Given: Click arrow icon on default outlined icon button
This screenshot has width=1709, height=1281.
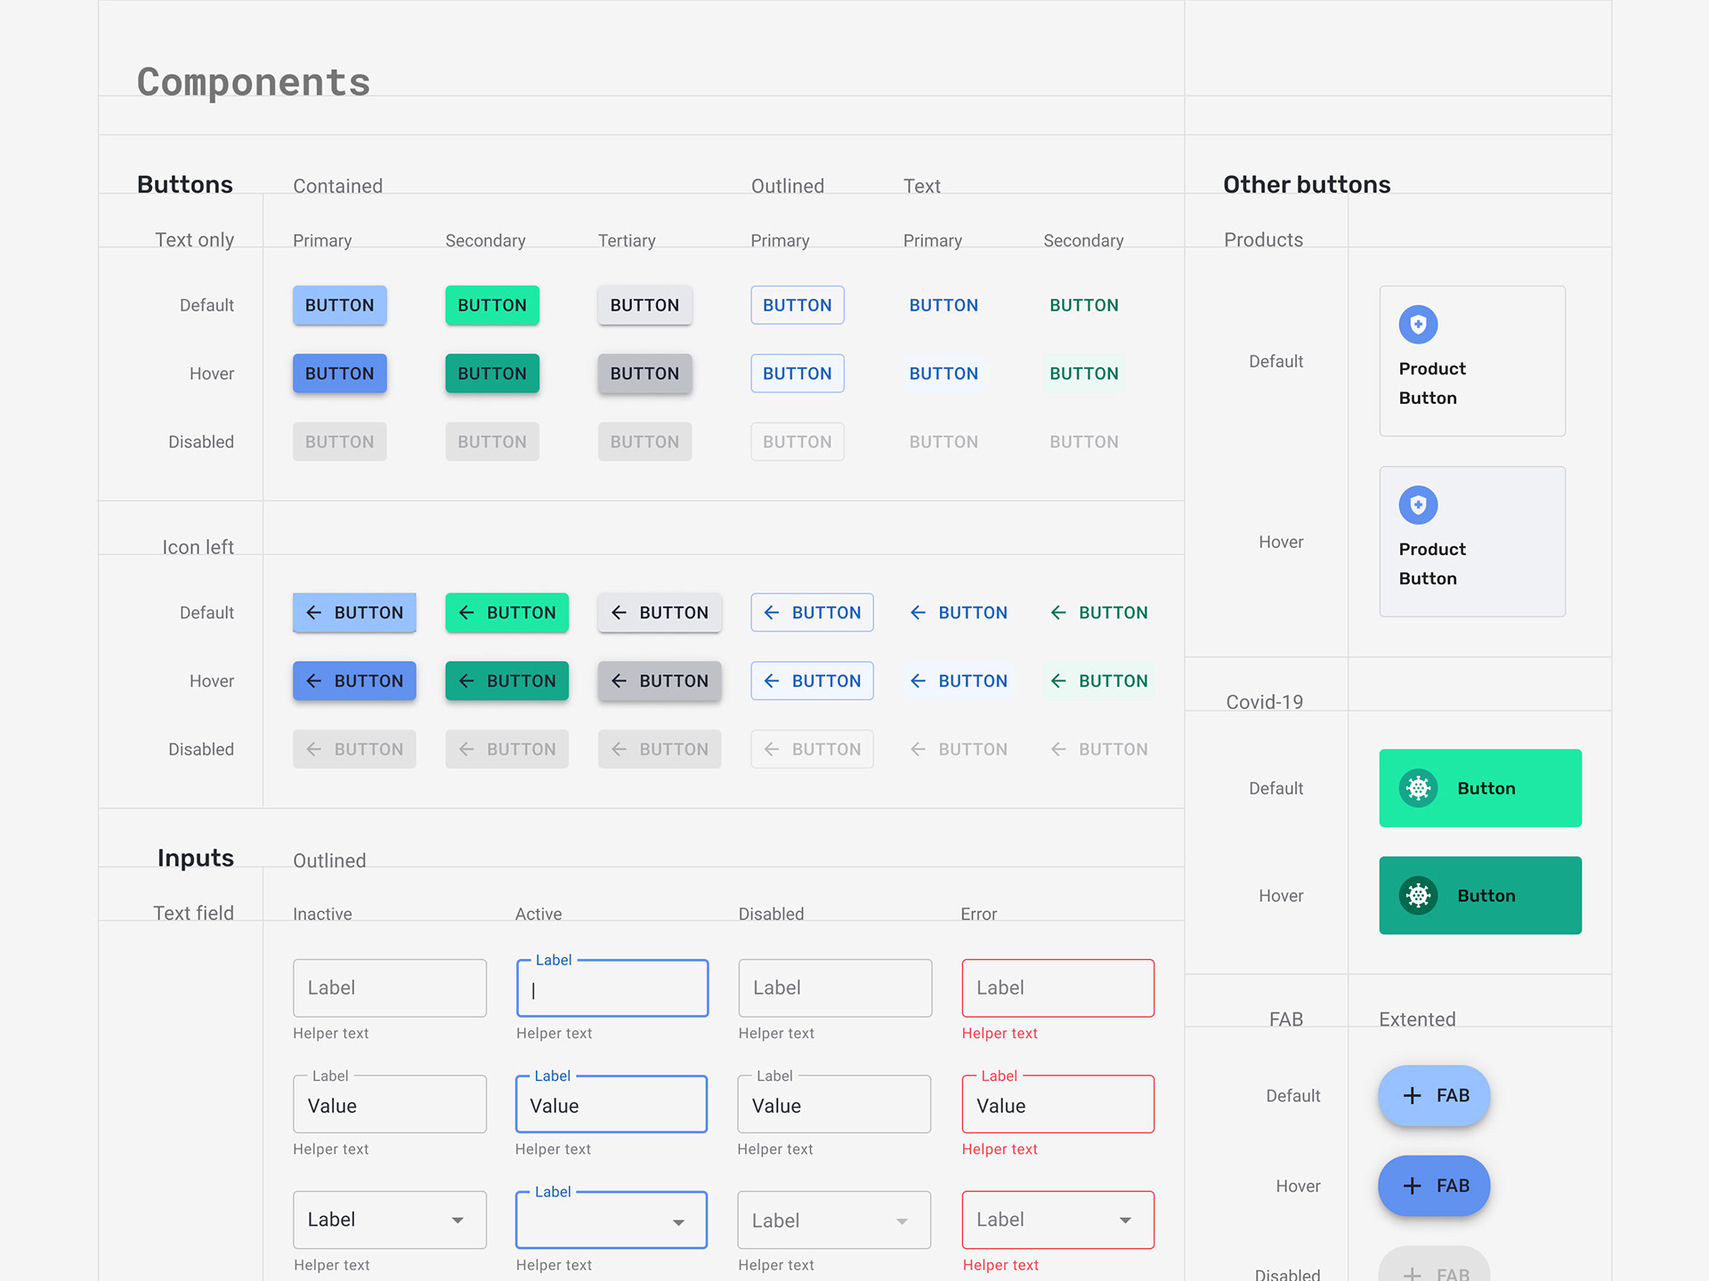Looking at the screenshot, I should (x=772, y=613).
